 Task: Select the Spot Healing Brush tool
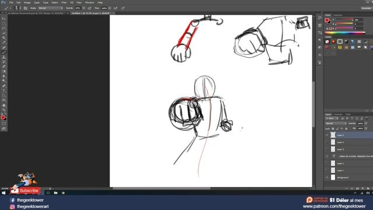3,47
